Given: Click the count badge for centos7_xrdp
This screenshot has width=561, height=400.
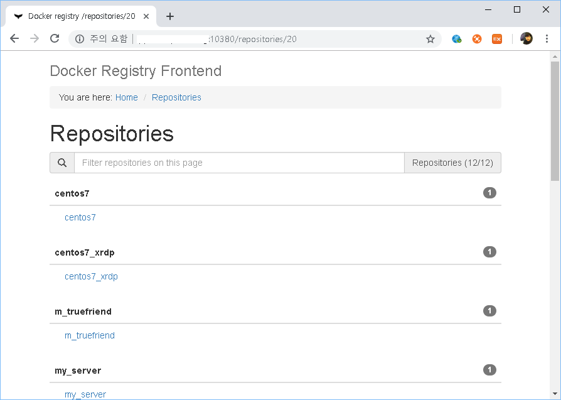Looking at the screenshot, I should tap(490, 252).
